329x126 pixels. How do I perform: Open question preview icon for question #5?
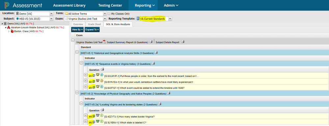(x=94, y=122)
